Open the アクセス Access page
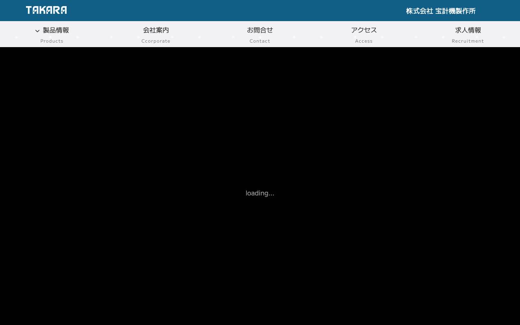This screenshot has height=325, width=520. (364, 35)
